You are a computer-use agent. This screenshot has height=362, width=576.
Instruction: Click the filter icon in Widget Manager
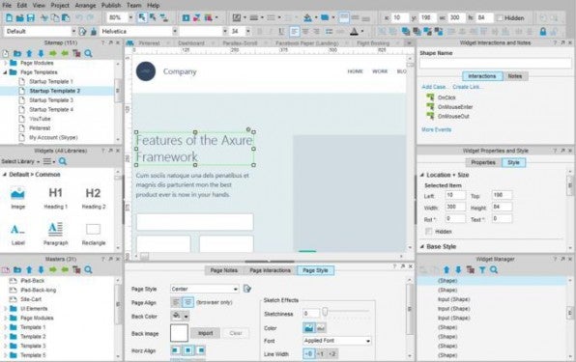tap(482, 270)
